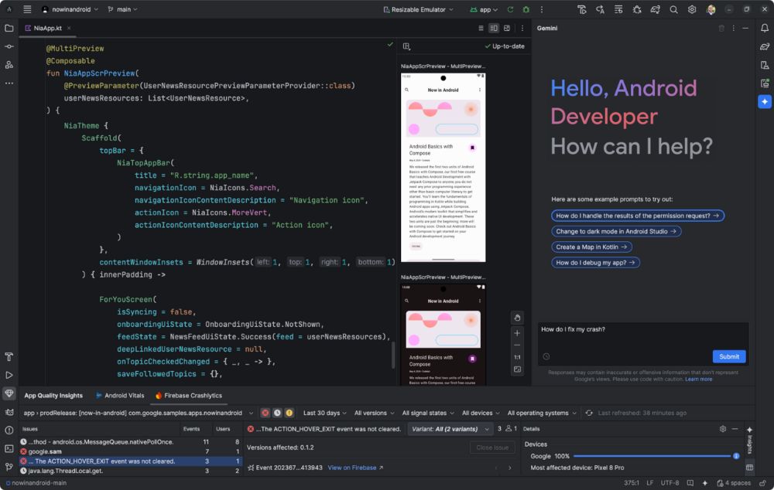Screen dimensions: 774x490
Task: Open the Last 30 days time filter
Action: pyautogui.click(x=324, y=413)
